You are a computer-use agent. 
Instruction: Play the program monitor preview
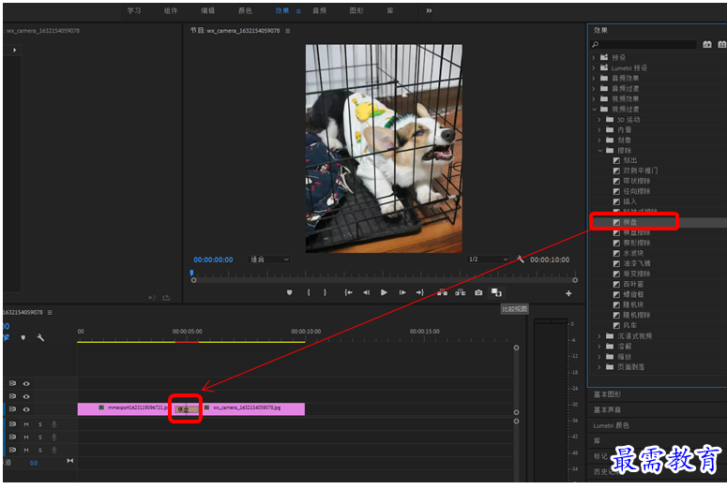click(x=384, y=292)
